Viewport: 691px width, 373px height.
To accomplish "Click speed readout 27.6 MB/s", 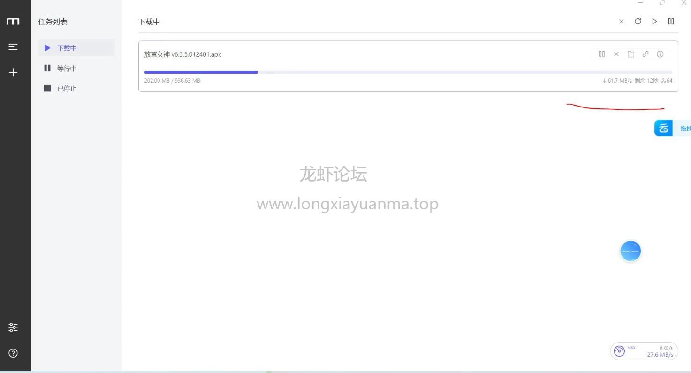I will pyautogui.click(x=660, y=355).
